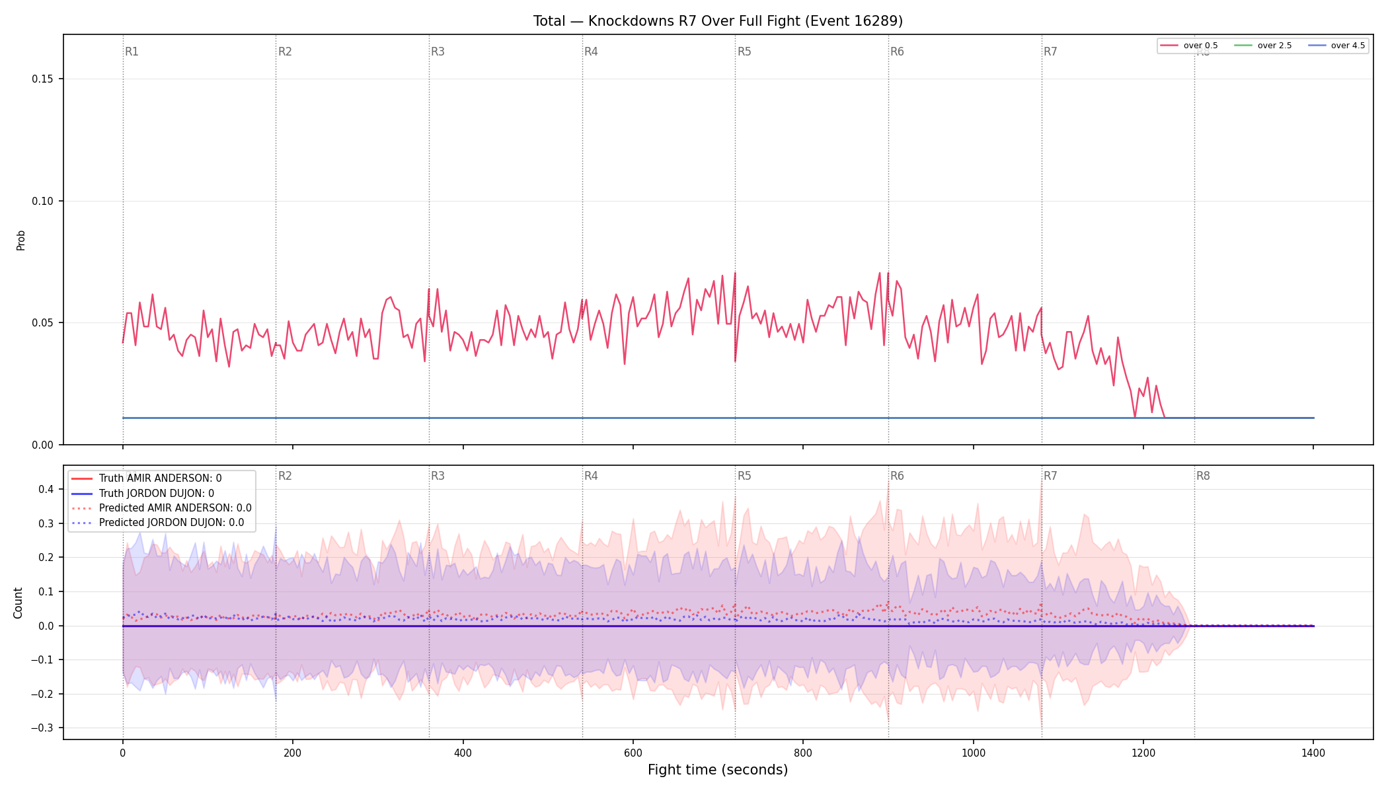The image size is (1388, 793).
Task: Click the R3 round label in Count chart
Action: [438, 476]
